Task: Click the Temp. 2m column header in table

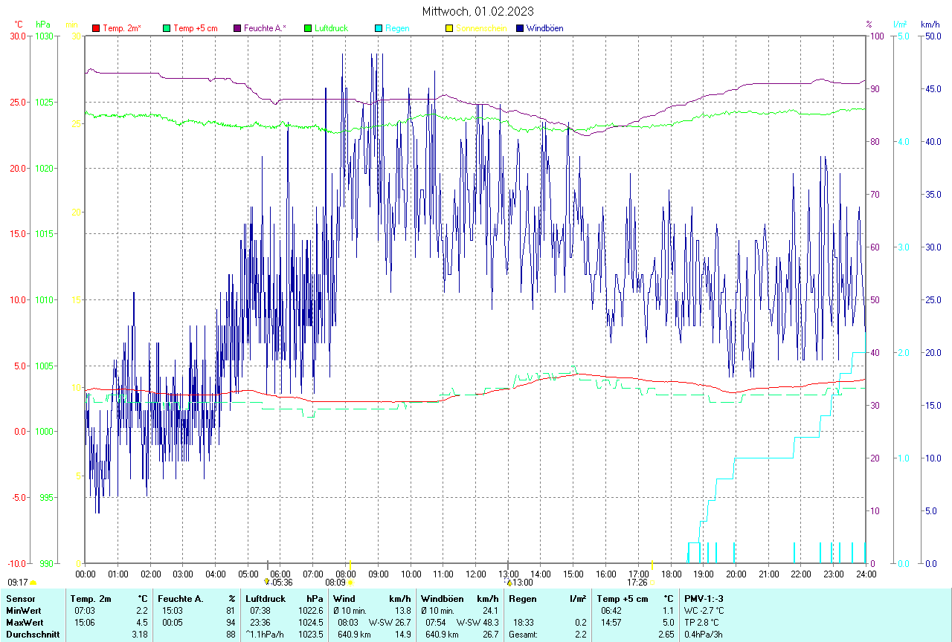Action: 91,598
